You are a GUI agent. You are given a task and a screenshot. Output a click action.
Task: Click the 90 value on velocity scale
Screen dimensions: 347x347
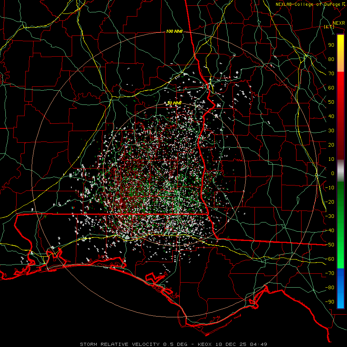click(x=331, y=45)
